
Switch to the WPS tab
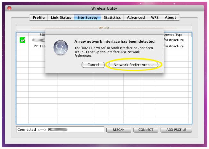(155, 17)
